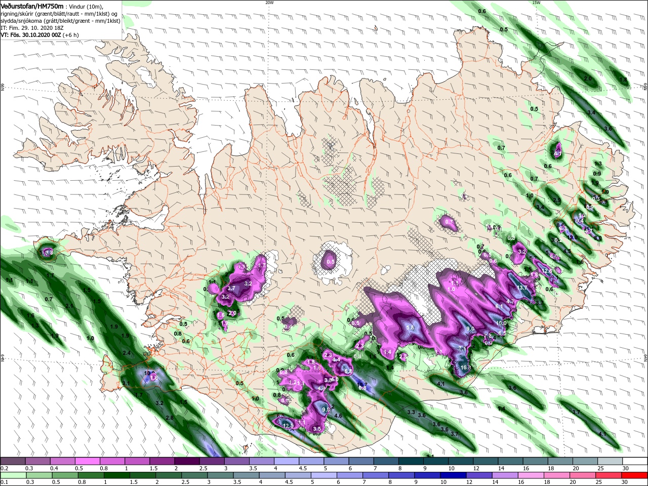Click the 4.6 precipitation value on the map
Image resolution: width=648 pixels, height=486 pixels.
[x=338, y=416]
